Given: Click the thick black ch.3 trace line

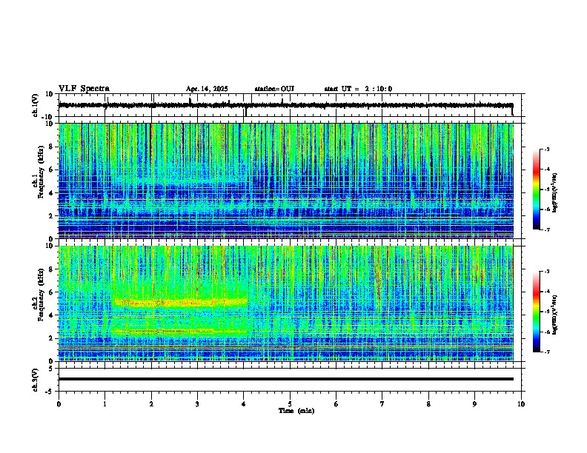Looking at the screenshot, I should [x=285, y=379].
